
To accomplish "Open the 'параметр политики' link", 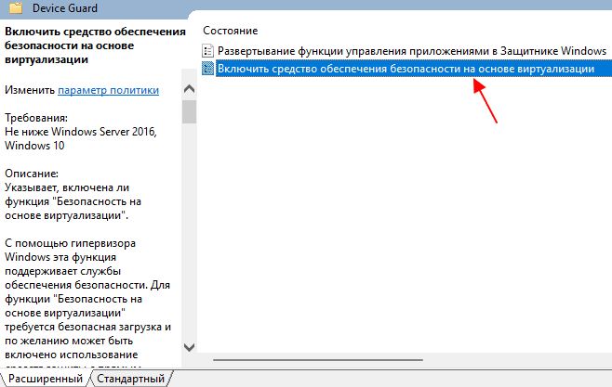I will click(x=109, y=90).
